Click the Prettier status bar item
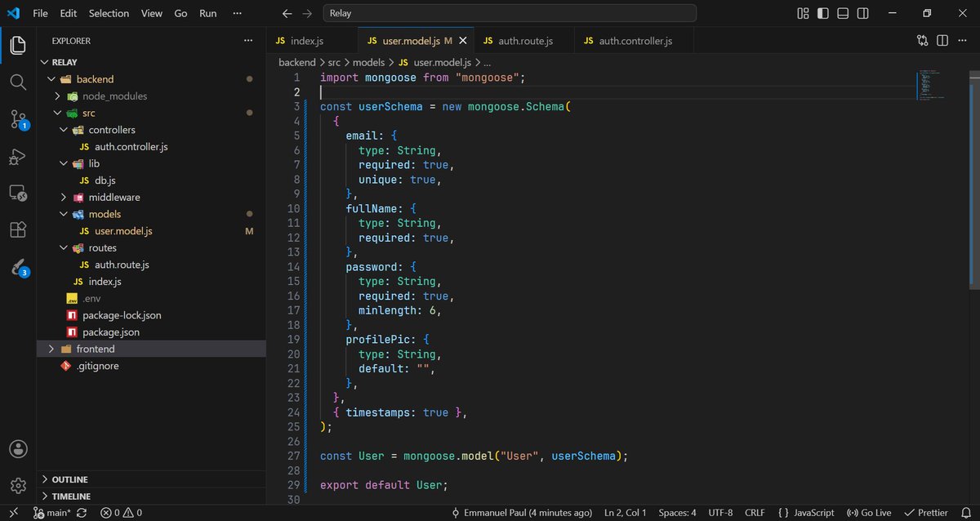The image size is (980, 521). [x=926, y=513]
